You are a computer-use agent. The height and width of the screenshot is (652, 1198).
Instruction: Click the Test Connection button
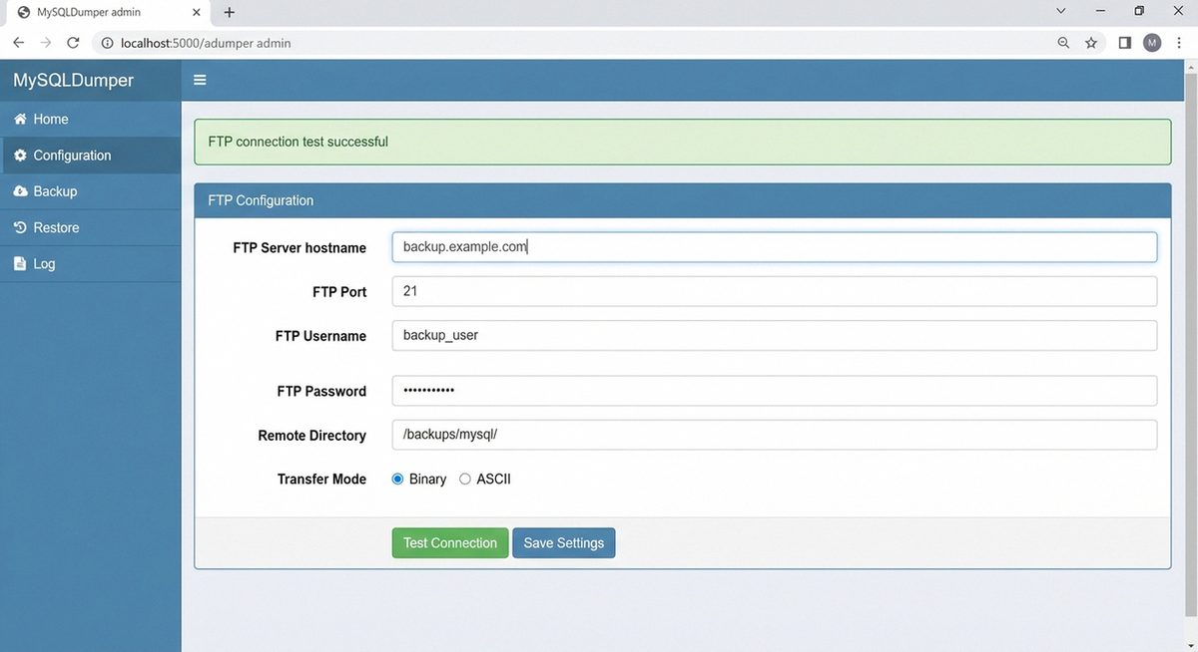coord(450,543)
